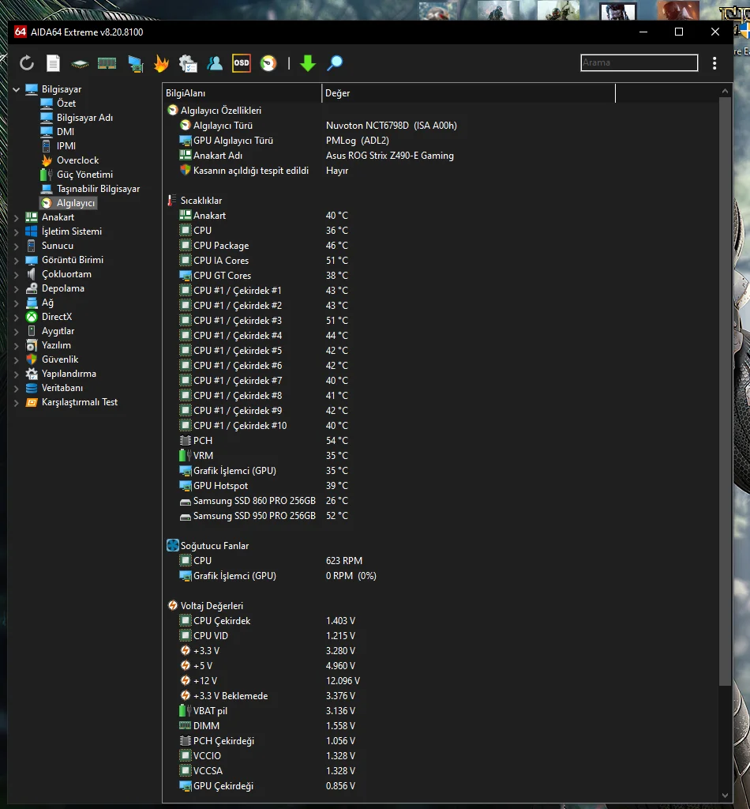This screenshot has height=809, width=750.
Task: Click the Arama search field
Action: [x=639, y=62]
